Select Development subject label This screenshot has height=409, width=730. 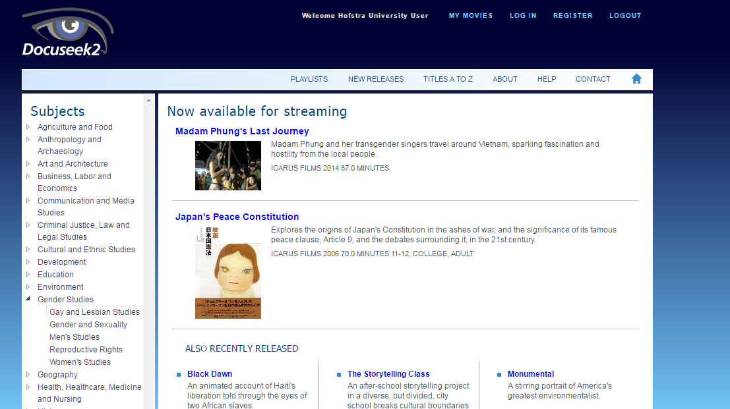(62, 262)
